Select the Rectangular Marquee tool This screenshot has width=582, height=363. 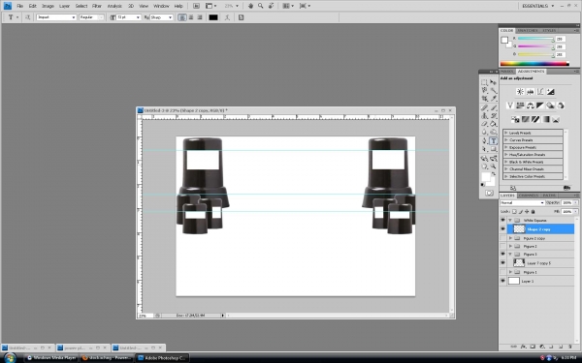coord(484,82)
